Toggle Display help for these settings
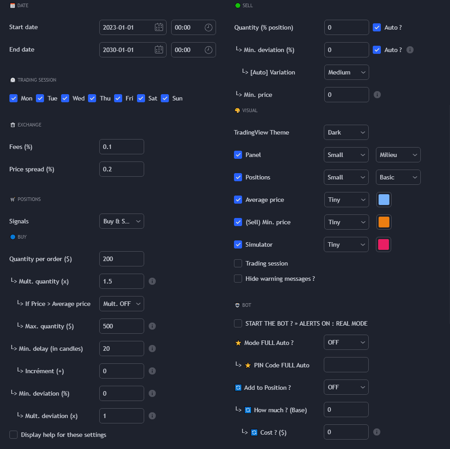This screenshot has width=450, height=449. [x=13, y=435]
